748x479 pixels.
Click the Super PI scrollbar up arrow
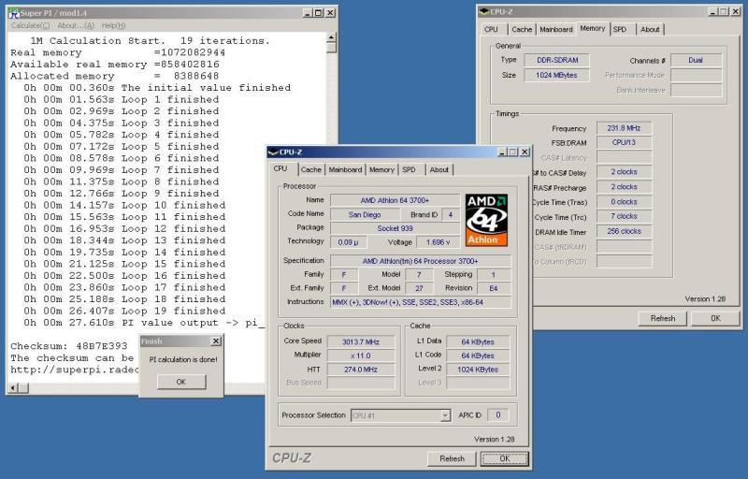pyautogui.click(x=332, y=37)
